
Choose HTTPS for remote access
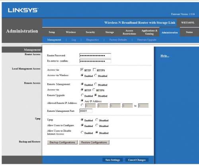click(94, 90)
